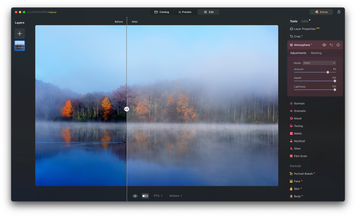
Task: Open the Film Grain tool
Action: point(298,156)
